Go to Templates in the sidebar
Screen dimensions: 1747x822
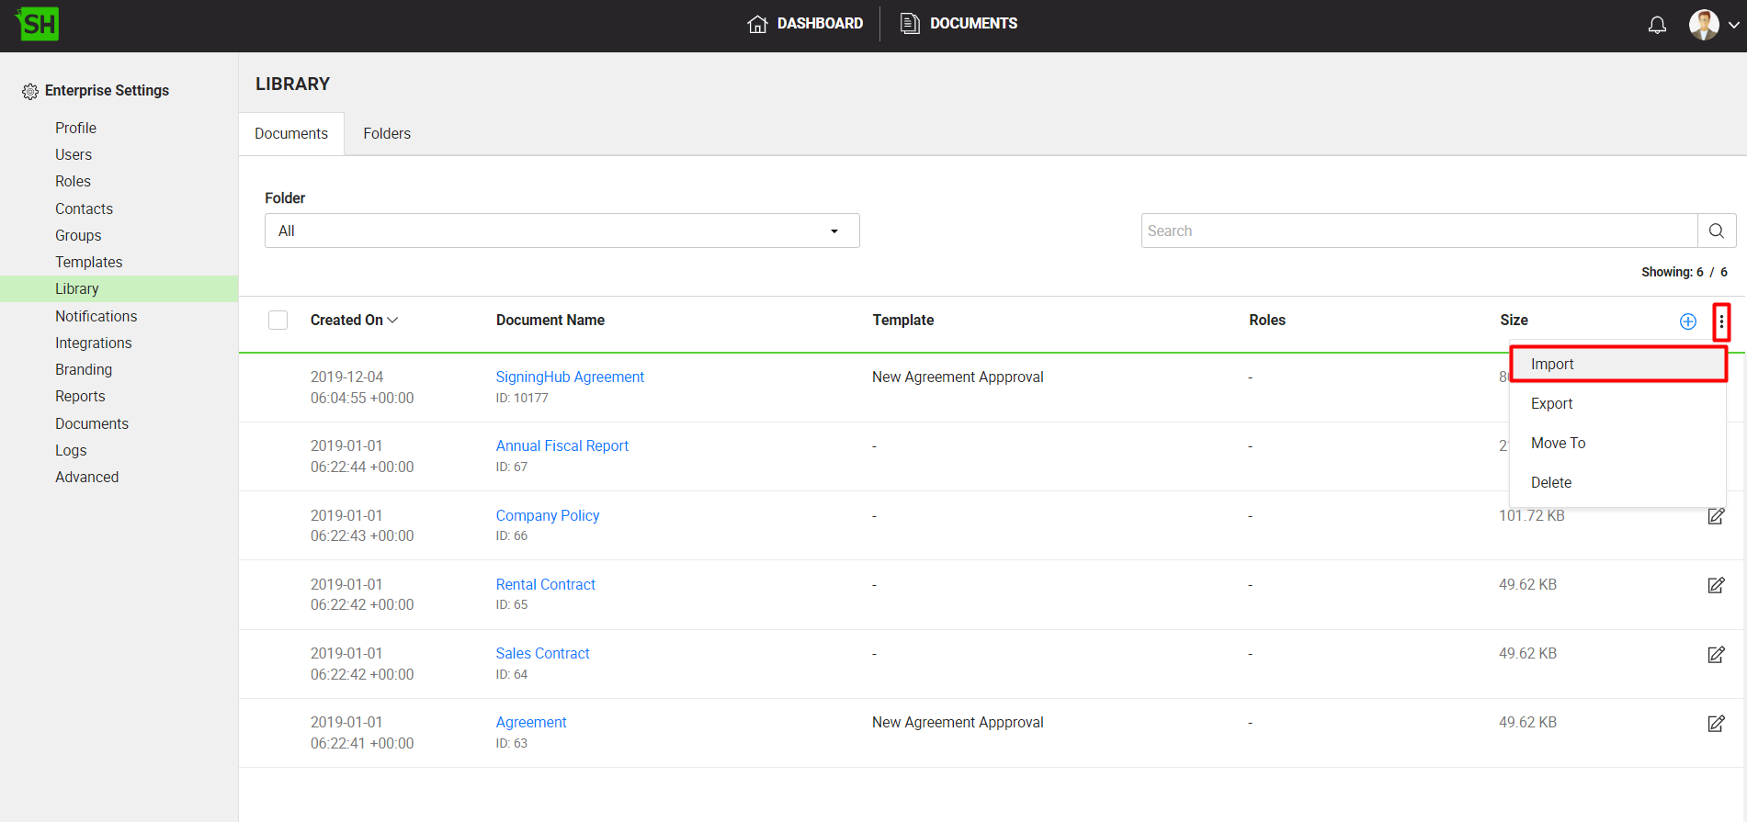(x=88, y=263)
